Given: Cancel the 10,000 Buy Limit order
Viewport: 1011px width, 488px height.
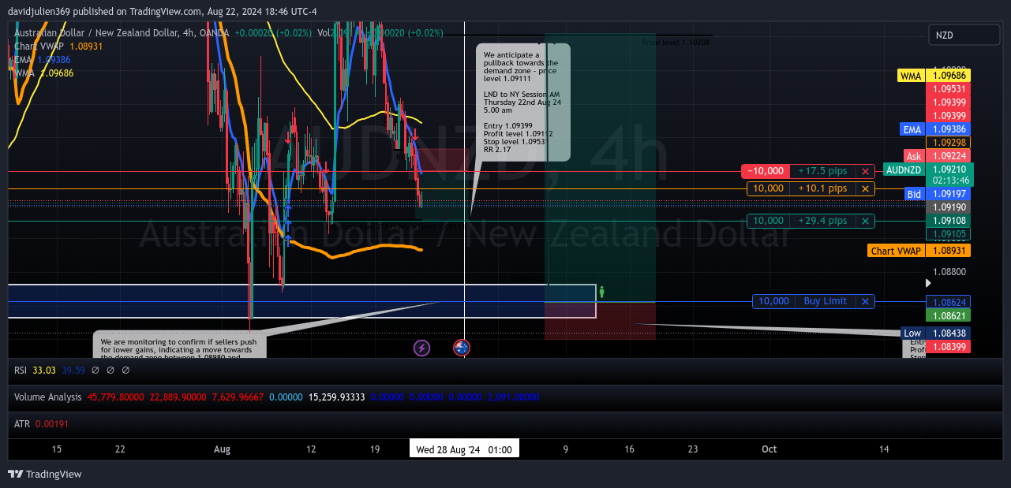Looking at the screenshot, I should 866,301.
